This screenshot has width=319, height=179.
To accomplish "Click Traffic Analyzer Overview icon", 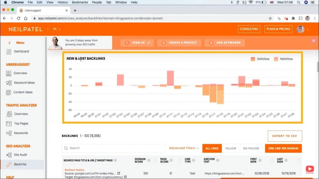I will click(x=9, y=114).
